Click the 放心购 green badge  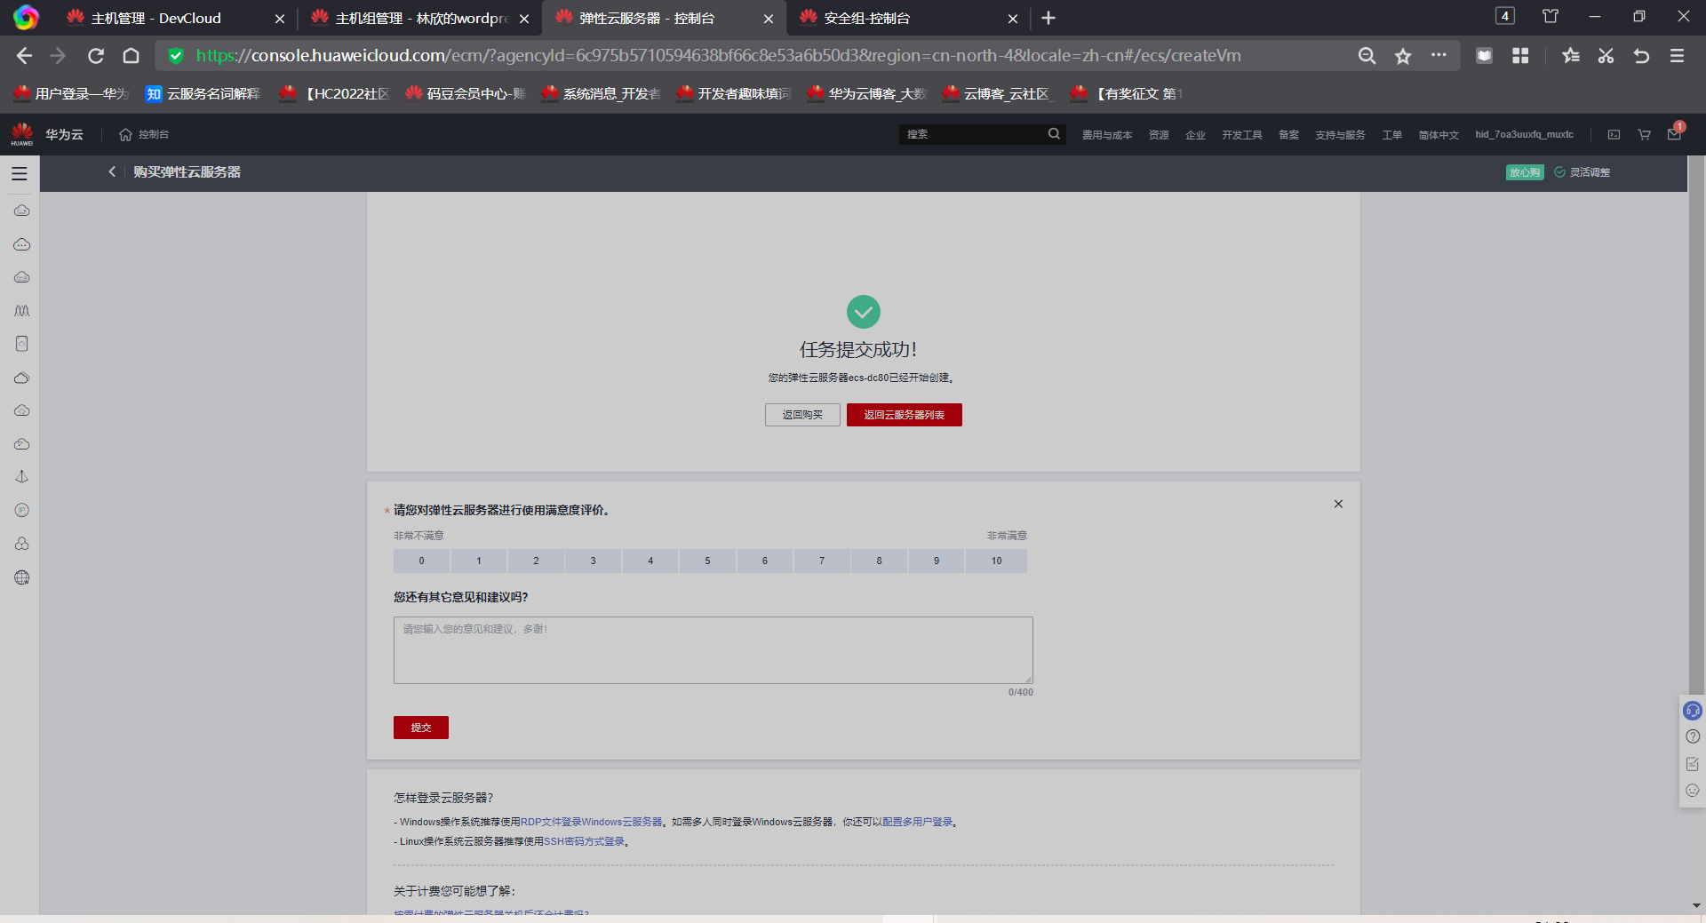[1525, 172]
